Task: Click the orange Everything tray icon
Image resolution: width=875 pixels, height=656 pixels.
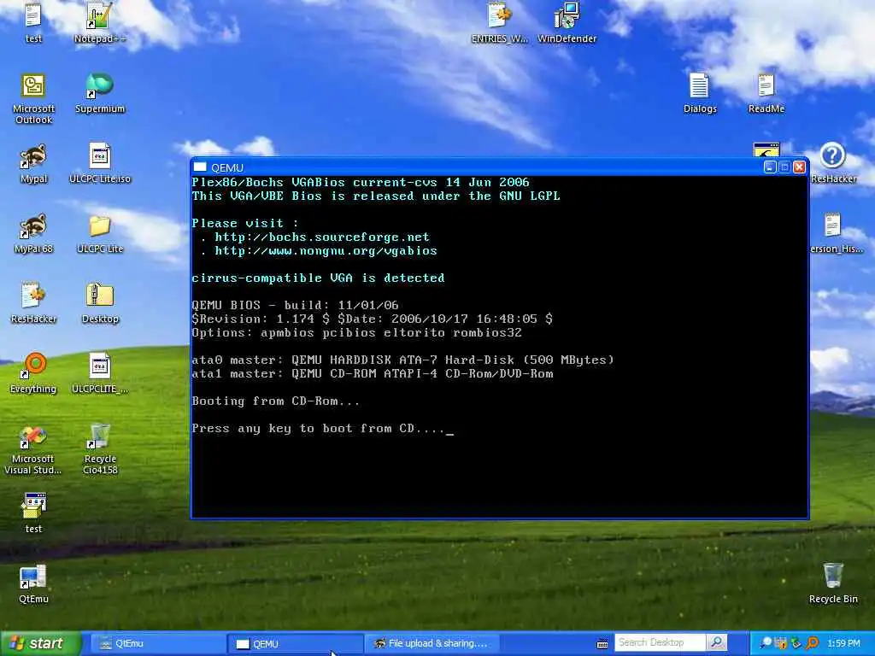Action: click(x=813, y=643)
